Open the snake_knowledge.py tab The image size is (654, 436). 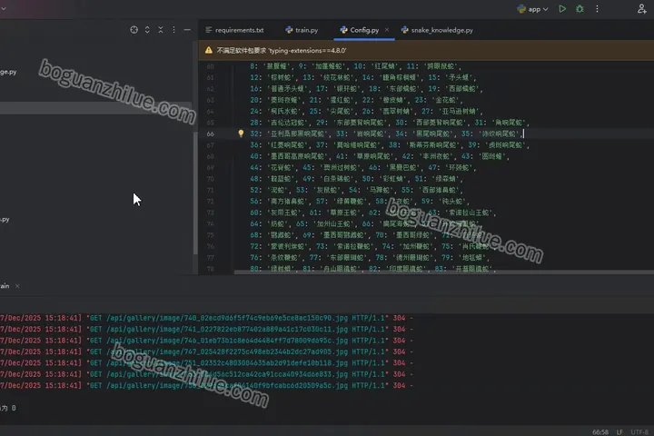pos(437,30)
